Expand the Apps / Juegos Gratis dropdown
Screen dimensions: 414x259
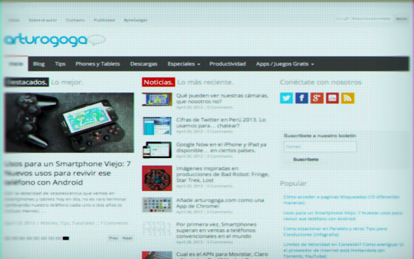coord(285,64)
